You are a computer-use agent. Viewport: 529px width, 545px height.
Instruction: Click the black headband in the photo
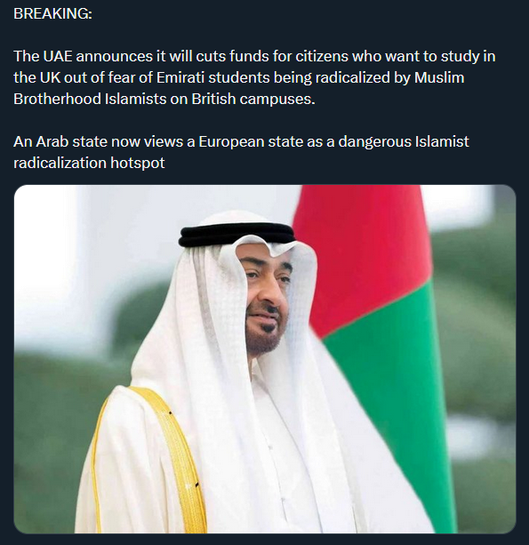pos(237,235)
